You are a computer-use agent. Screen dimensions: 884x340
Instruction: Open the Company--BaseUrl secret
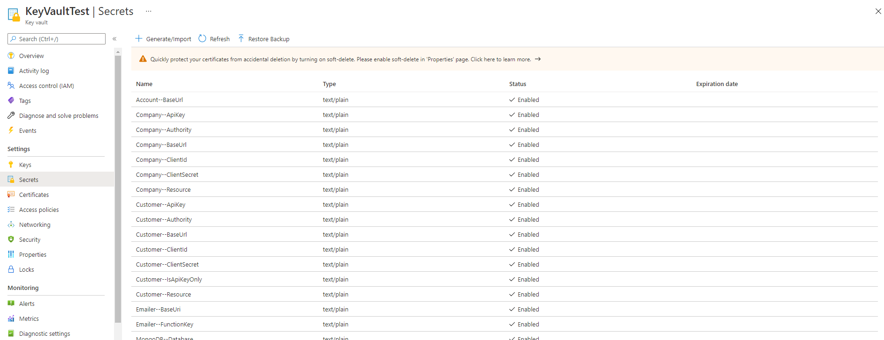click(x=161, y=145)
